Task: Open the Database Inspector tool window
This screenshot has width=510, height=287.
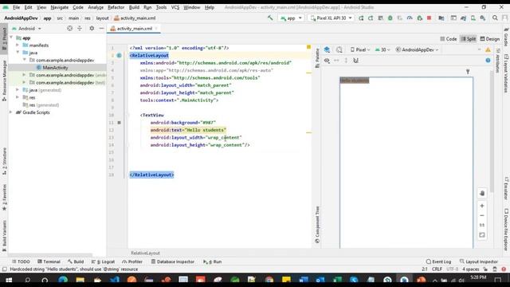Action: coord(173,261)
